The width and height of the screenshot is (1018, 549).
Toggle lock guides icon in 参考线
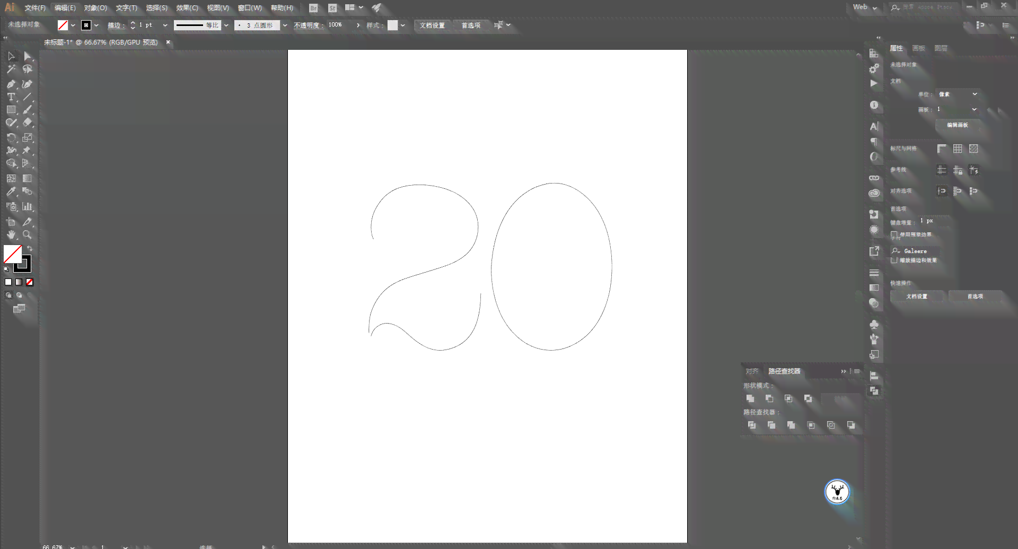pos(958,170)
